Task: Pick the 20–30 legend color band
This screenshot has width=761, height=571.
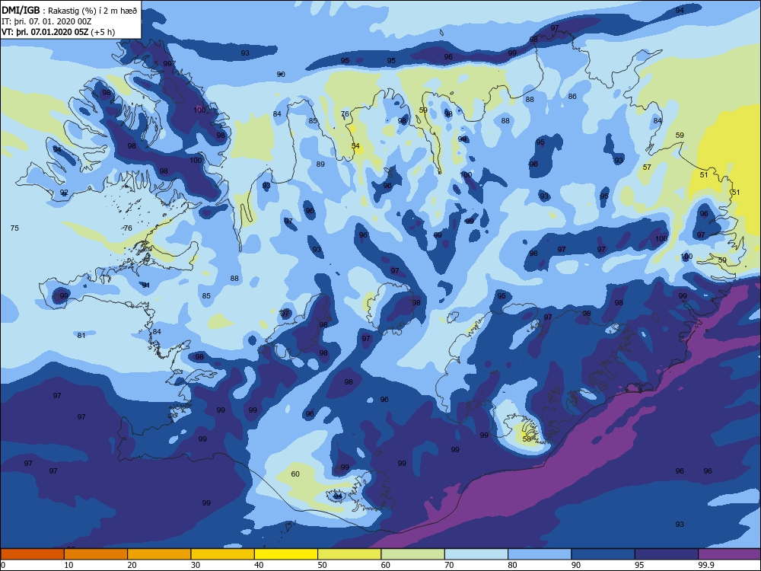Action: (159, 554)
